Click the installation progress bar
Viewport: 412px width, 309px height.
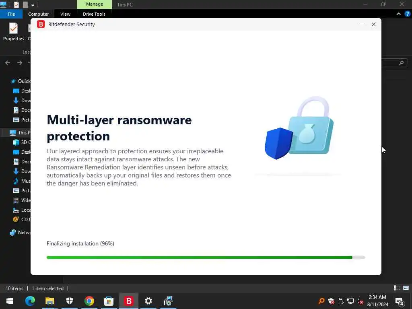pyautogui.click(x=206, y=257)
